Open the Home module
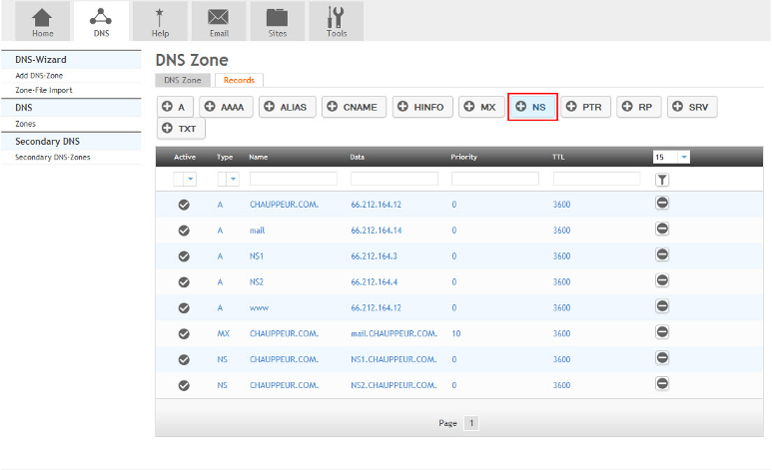Viewport: 772px width, 470px height. click(42, 21)
